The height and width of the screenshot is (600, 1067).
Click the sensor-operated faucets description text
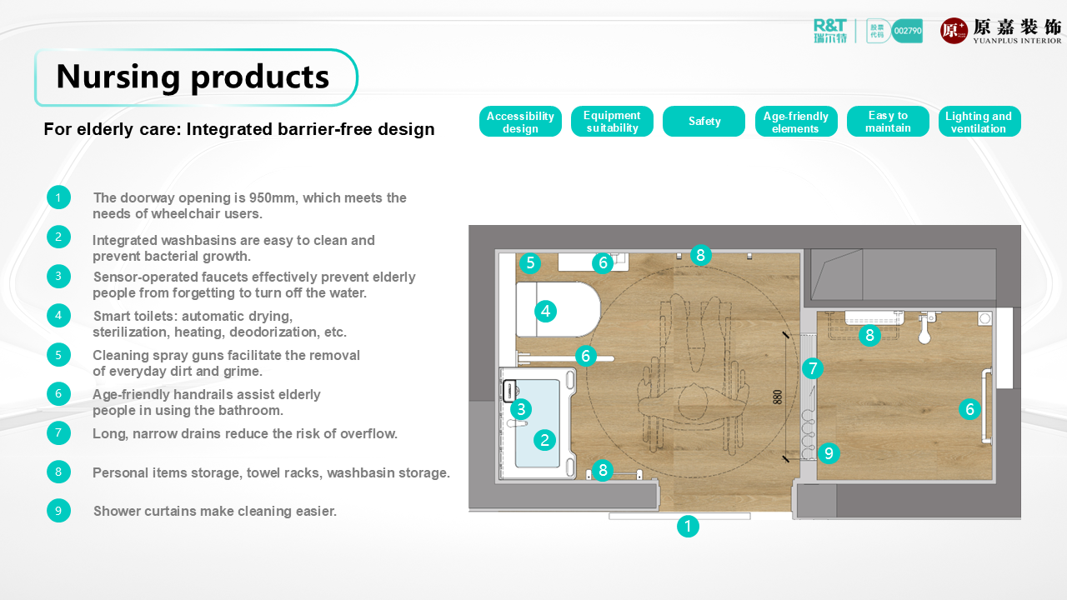click(x=253, y=285)
